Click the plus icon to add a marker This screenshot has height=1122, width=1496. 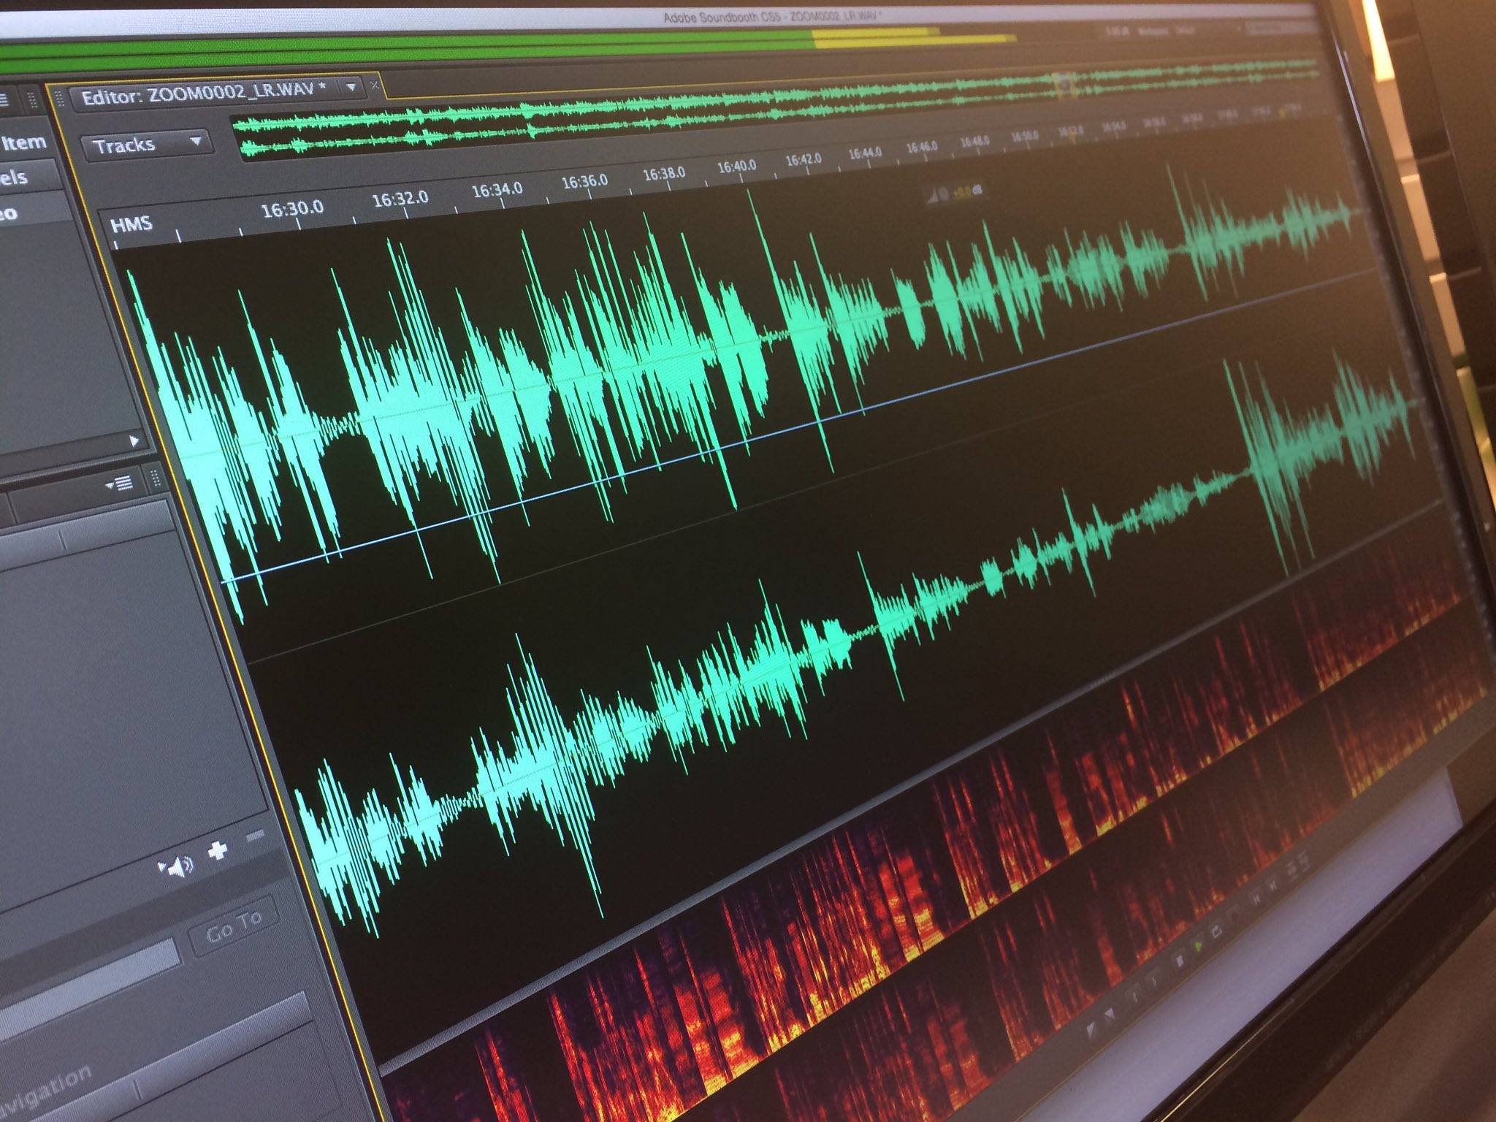pos(218,851)
